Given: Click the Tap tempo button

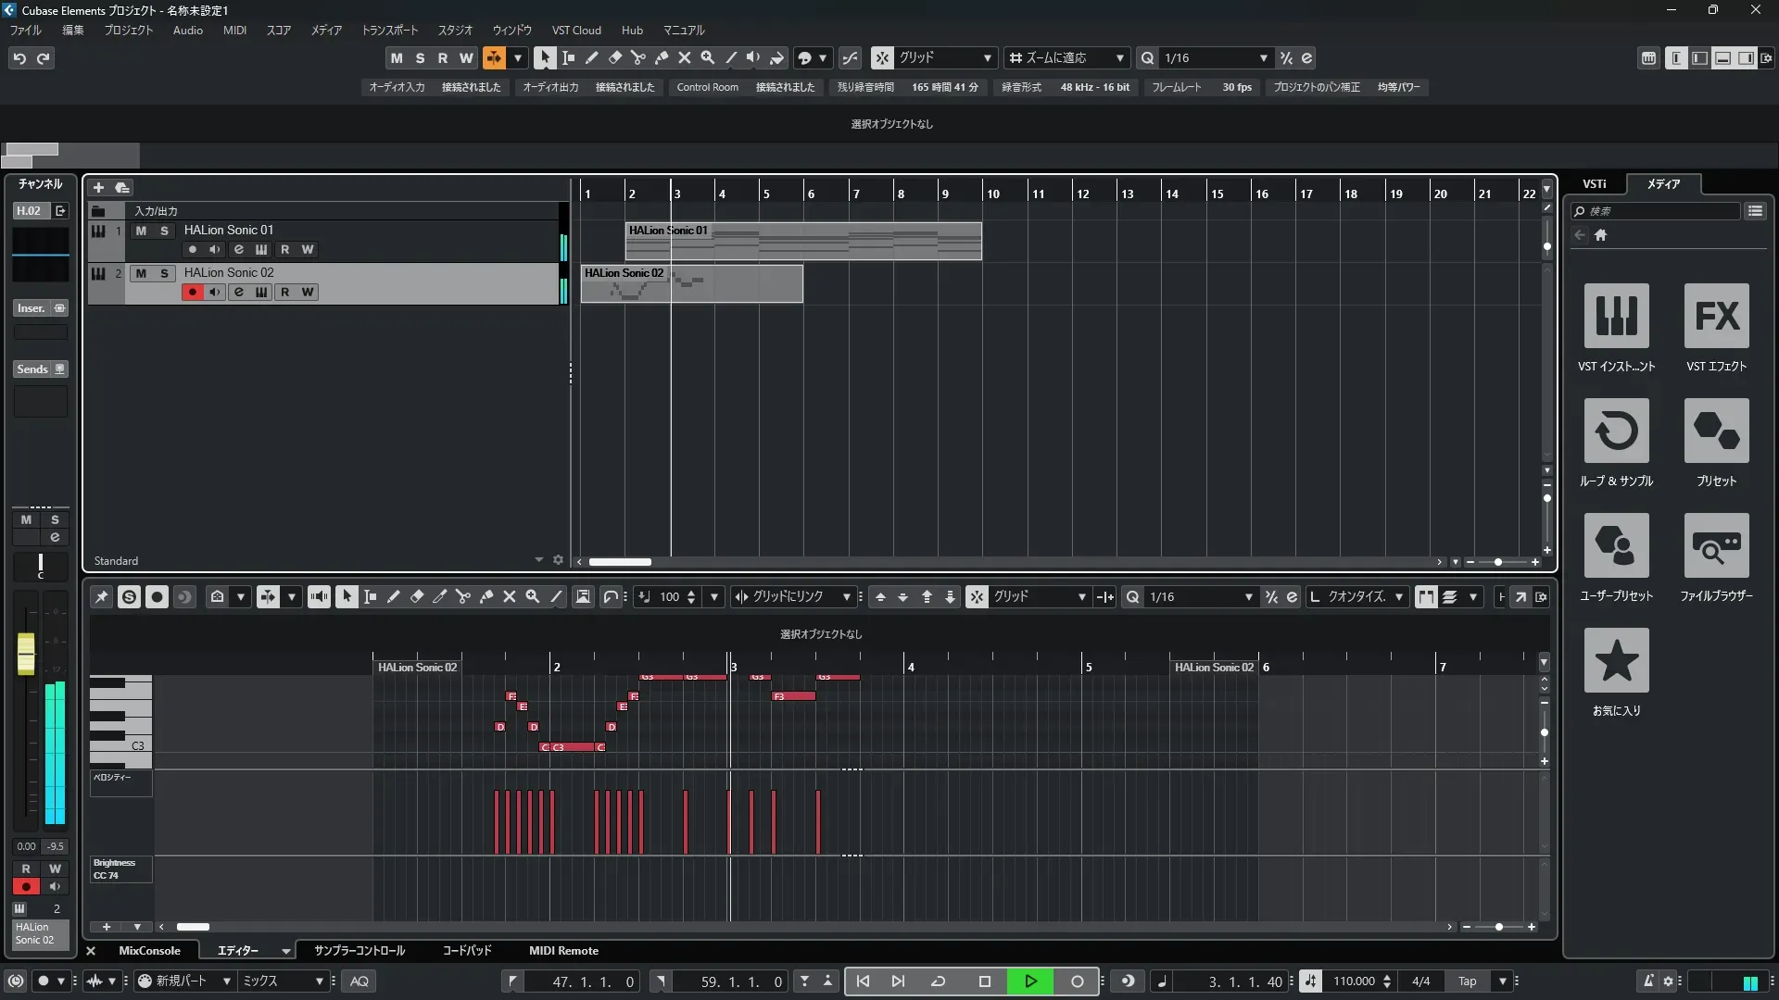Looking at the screenshot, I should (x=1467, y=981).
